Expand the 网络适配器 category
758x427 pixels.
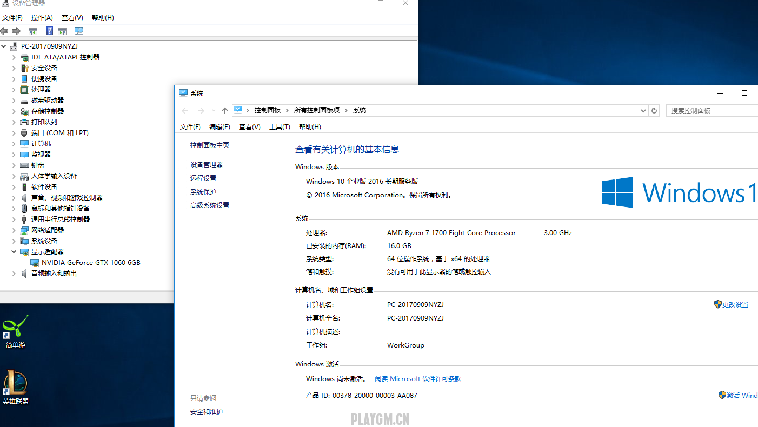pos(14,230)
